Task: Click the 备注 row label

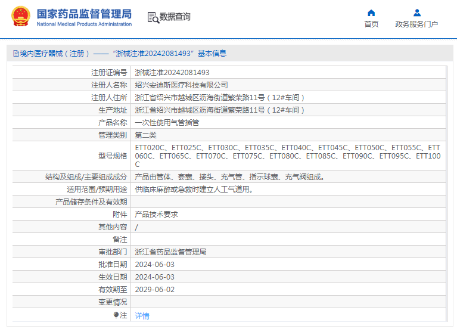Action: 120,240
